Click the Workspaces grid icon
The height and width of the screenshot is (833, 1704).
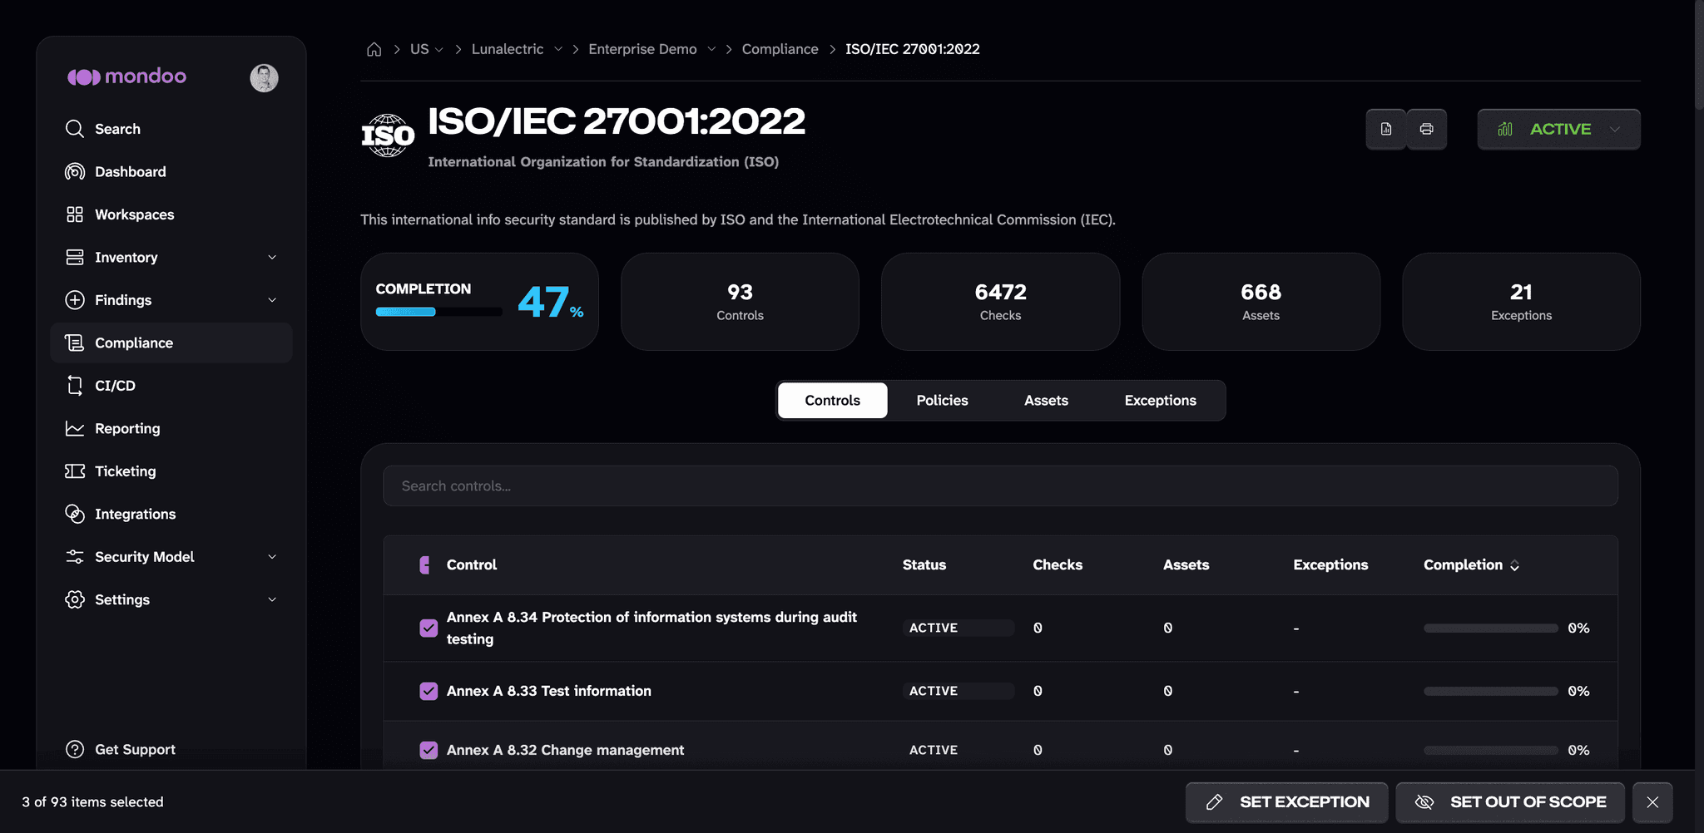(75, 214)
